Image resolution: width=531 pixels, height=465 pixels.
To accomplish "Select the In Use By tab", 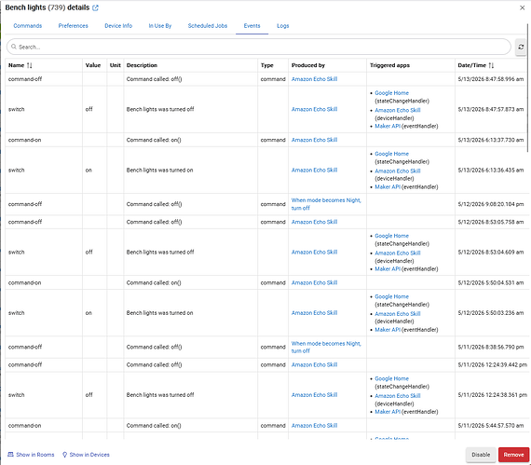I will pyautogui.click(x=160, y=26).
